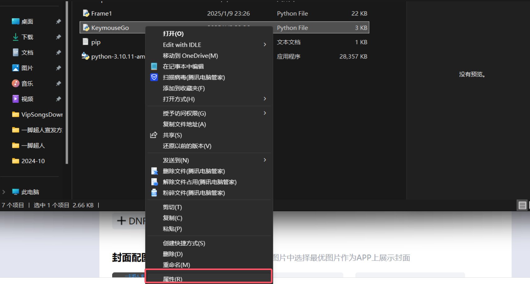Click the pip text document icon
The width and height of the screenshot is (530, 284).
click(x=86, y=42)
